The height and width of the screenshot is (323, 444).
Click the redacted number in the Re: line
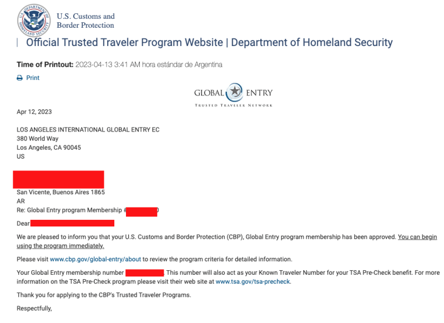142,211
